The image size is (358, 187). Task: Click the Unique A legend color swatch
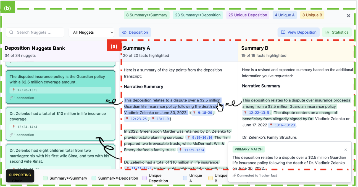point(185,178)
